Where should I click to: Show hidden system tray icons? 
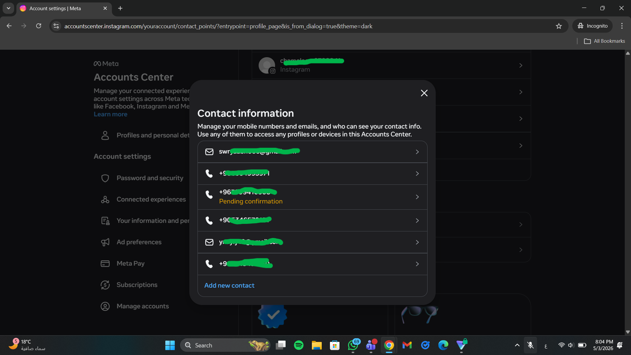click(x=517, y=345)
